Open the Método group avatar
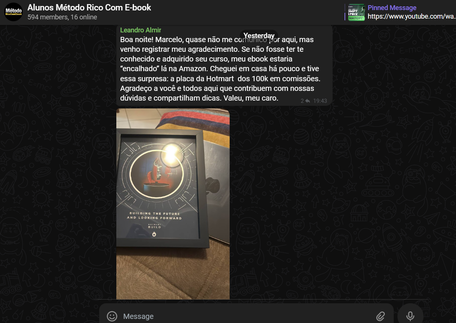Screen dimensions: 456x323 [13, 12]
